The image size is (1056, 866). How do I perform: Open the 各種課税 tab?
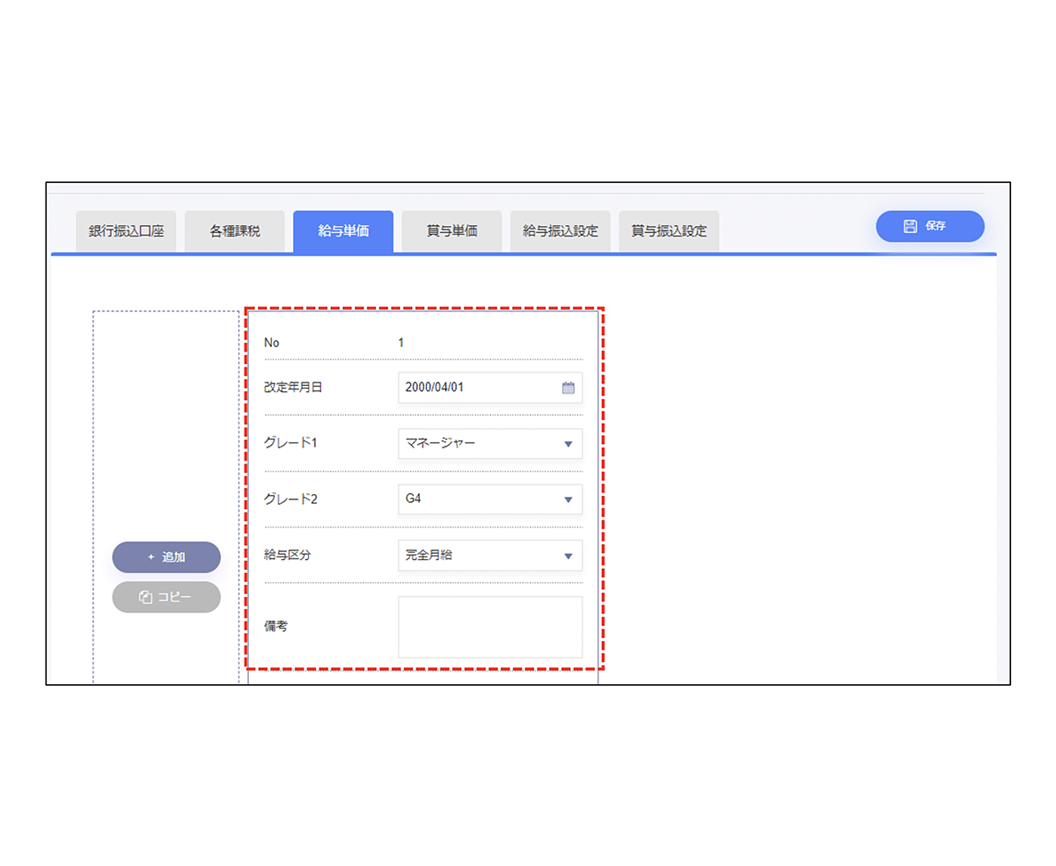pyautogui.click(x=234, y=232)
